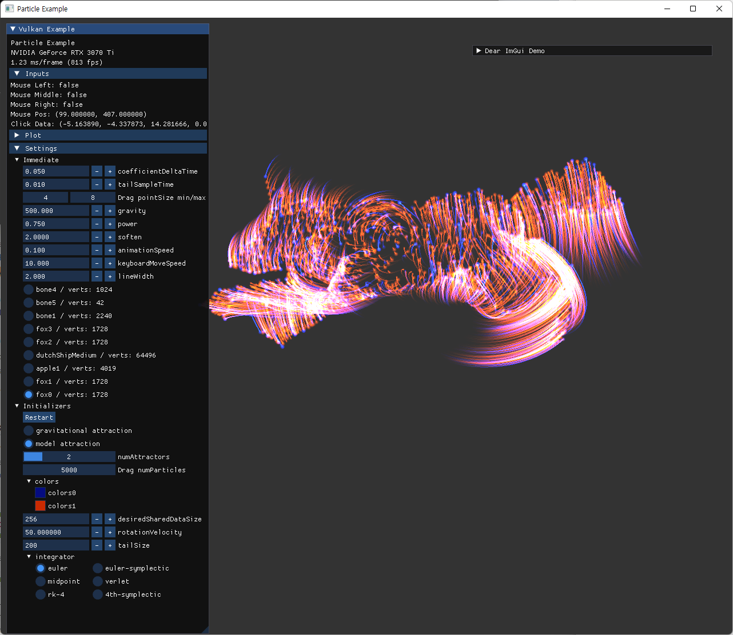The image size is (733, 635).
Task: Click the numParticles drag field
Action: (x=69, y=470)
